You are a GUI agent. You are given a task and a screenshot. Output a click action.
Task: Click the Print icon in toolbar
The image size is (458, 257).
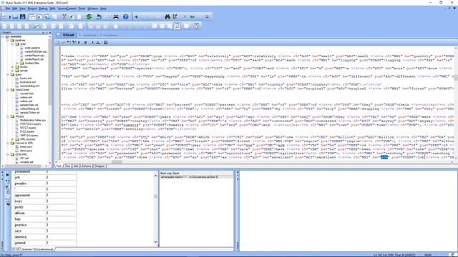pos(116,16)
